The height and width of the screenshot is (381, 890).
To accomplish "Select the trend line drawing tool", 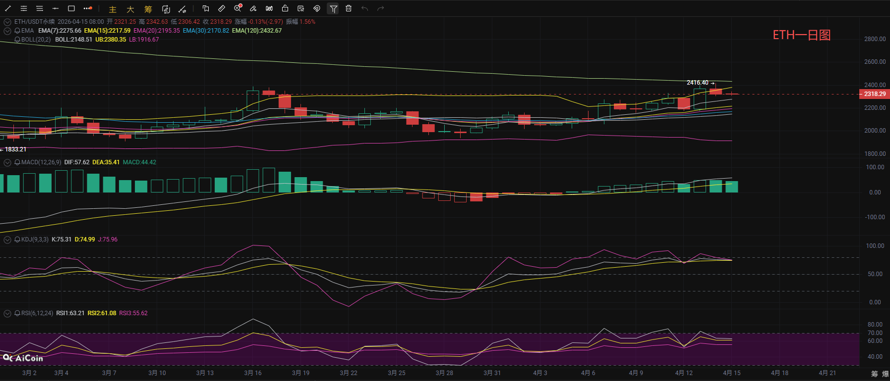I will 8,8.
